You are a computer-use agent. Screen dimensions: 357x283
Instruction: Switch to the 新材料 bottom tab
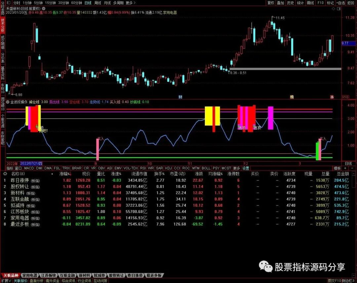click(x=85, y=275)
